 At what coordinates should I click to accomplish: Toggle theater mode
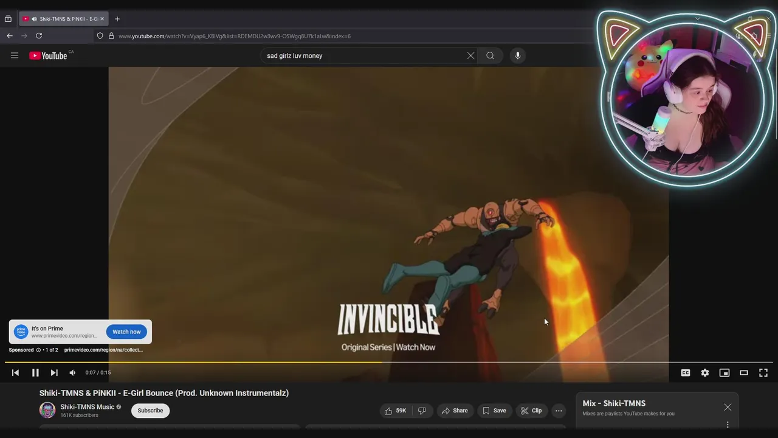[x=744, y=373]
